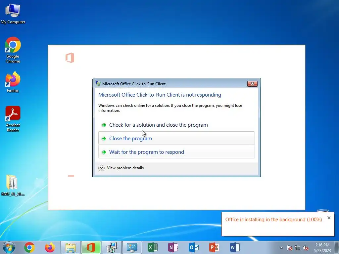Choose Wait for the program to respond

click(x=176, y=152)
